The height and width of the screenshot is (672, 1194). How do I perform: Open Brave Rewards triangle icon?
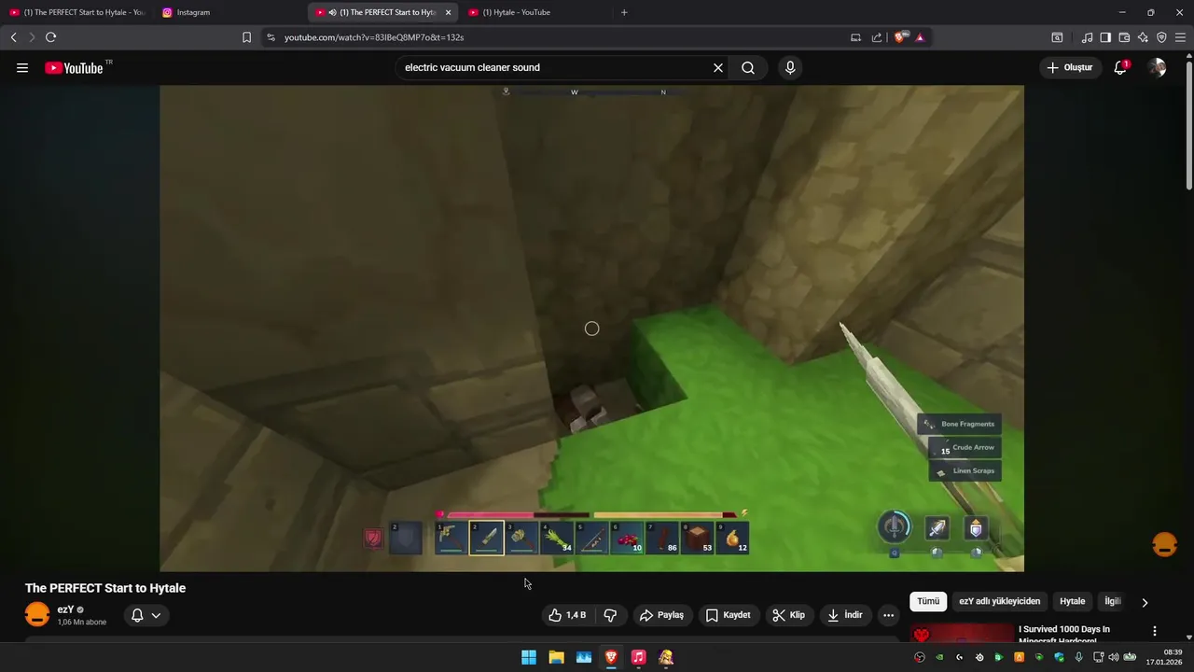[920, 37]
